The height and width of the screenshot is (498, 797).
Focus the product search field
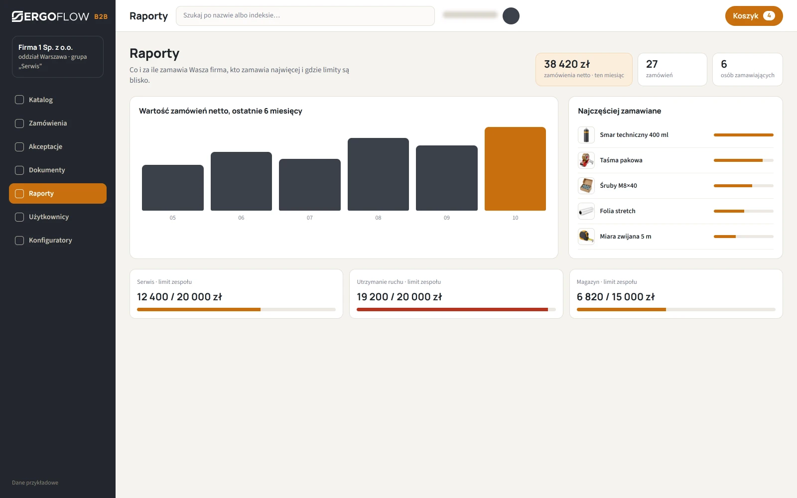(x=305, y=16)
